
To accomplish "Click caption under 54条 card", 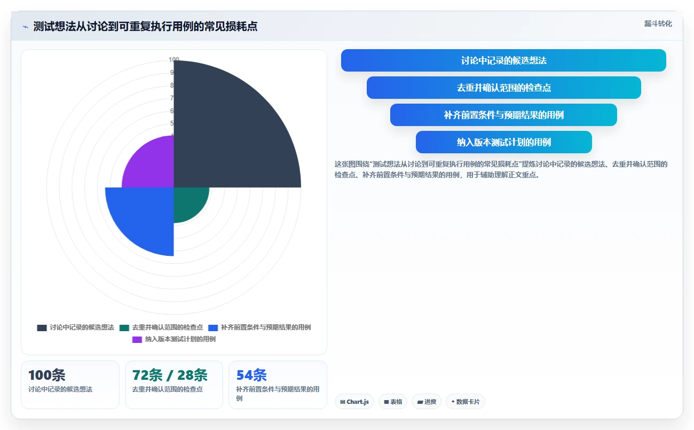I will pyautogui.click(x=278, y=394).
